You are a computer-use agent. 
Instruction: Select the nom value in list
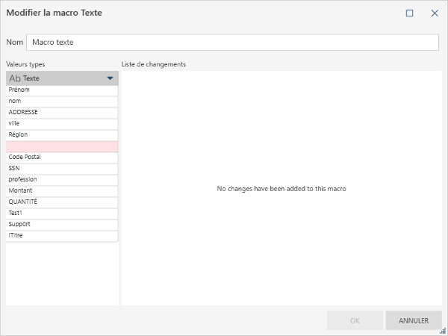[62, 102]
